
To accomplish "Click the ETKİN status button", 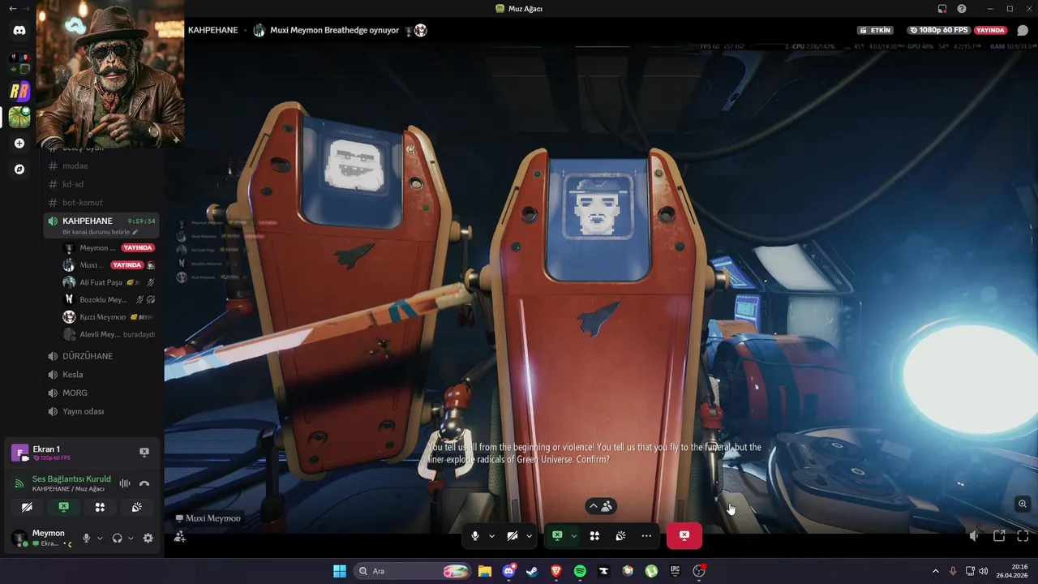I will [876, 30].
